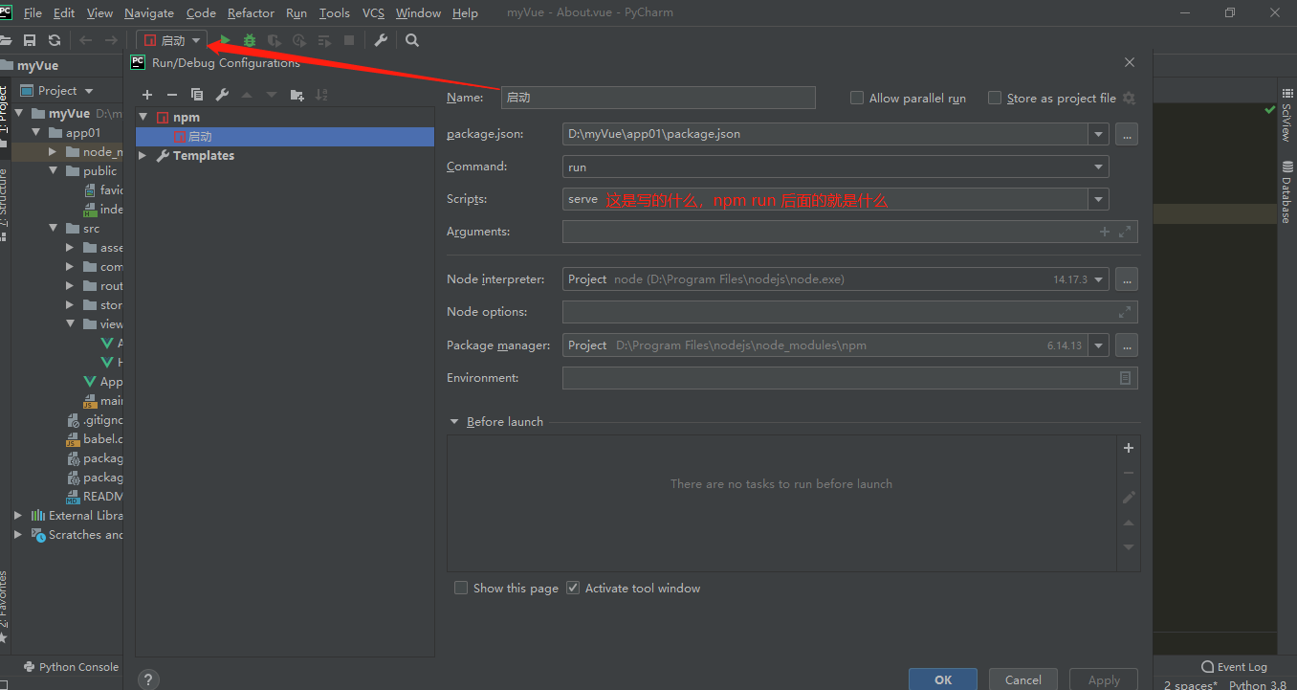The width and height of the screenshot is (1297, 690).
Task: Click the Synchronize (reload) toolbar icon
Action: (x=55, y=40)
